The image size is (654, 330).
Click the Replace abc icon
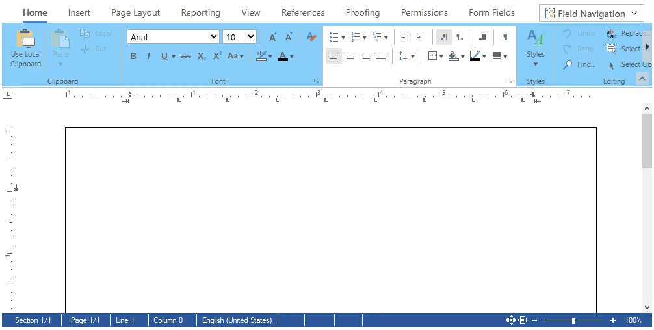click(611, 33)
